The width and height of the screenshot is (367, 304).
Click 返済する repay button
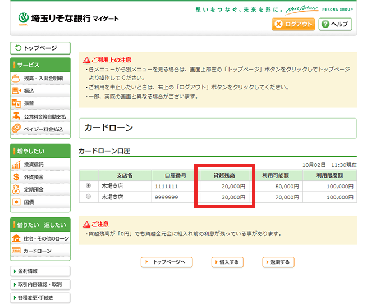coord(278,262)
